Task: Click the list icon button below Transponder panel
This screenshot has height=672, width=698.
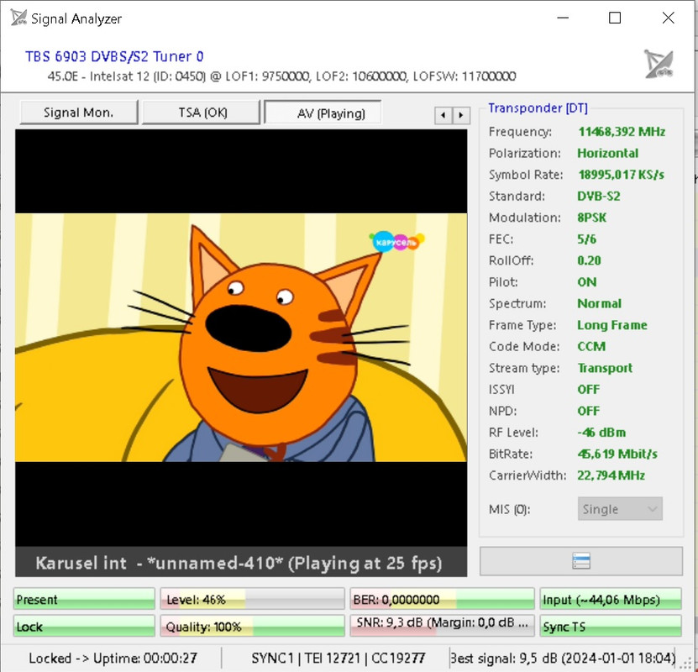Action: (581, 561)
